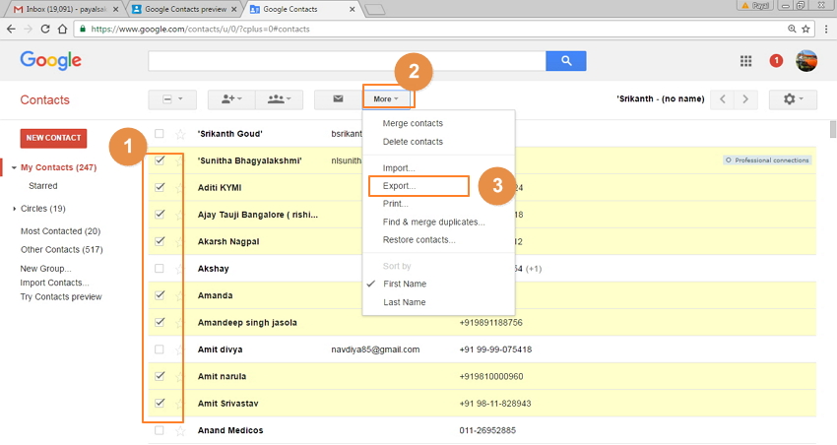Click the email envelope toolbar icon
The height and width of the screenshot is (445, 837).
point(338,99)
